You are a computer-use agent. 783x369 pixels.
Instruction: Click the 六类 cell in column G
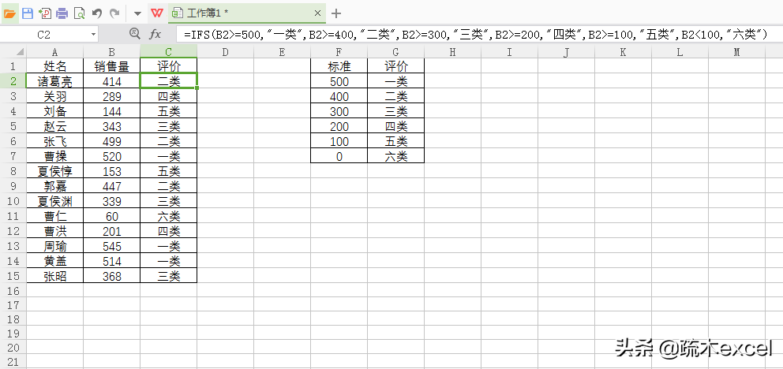[396, 156]
